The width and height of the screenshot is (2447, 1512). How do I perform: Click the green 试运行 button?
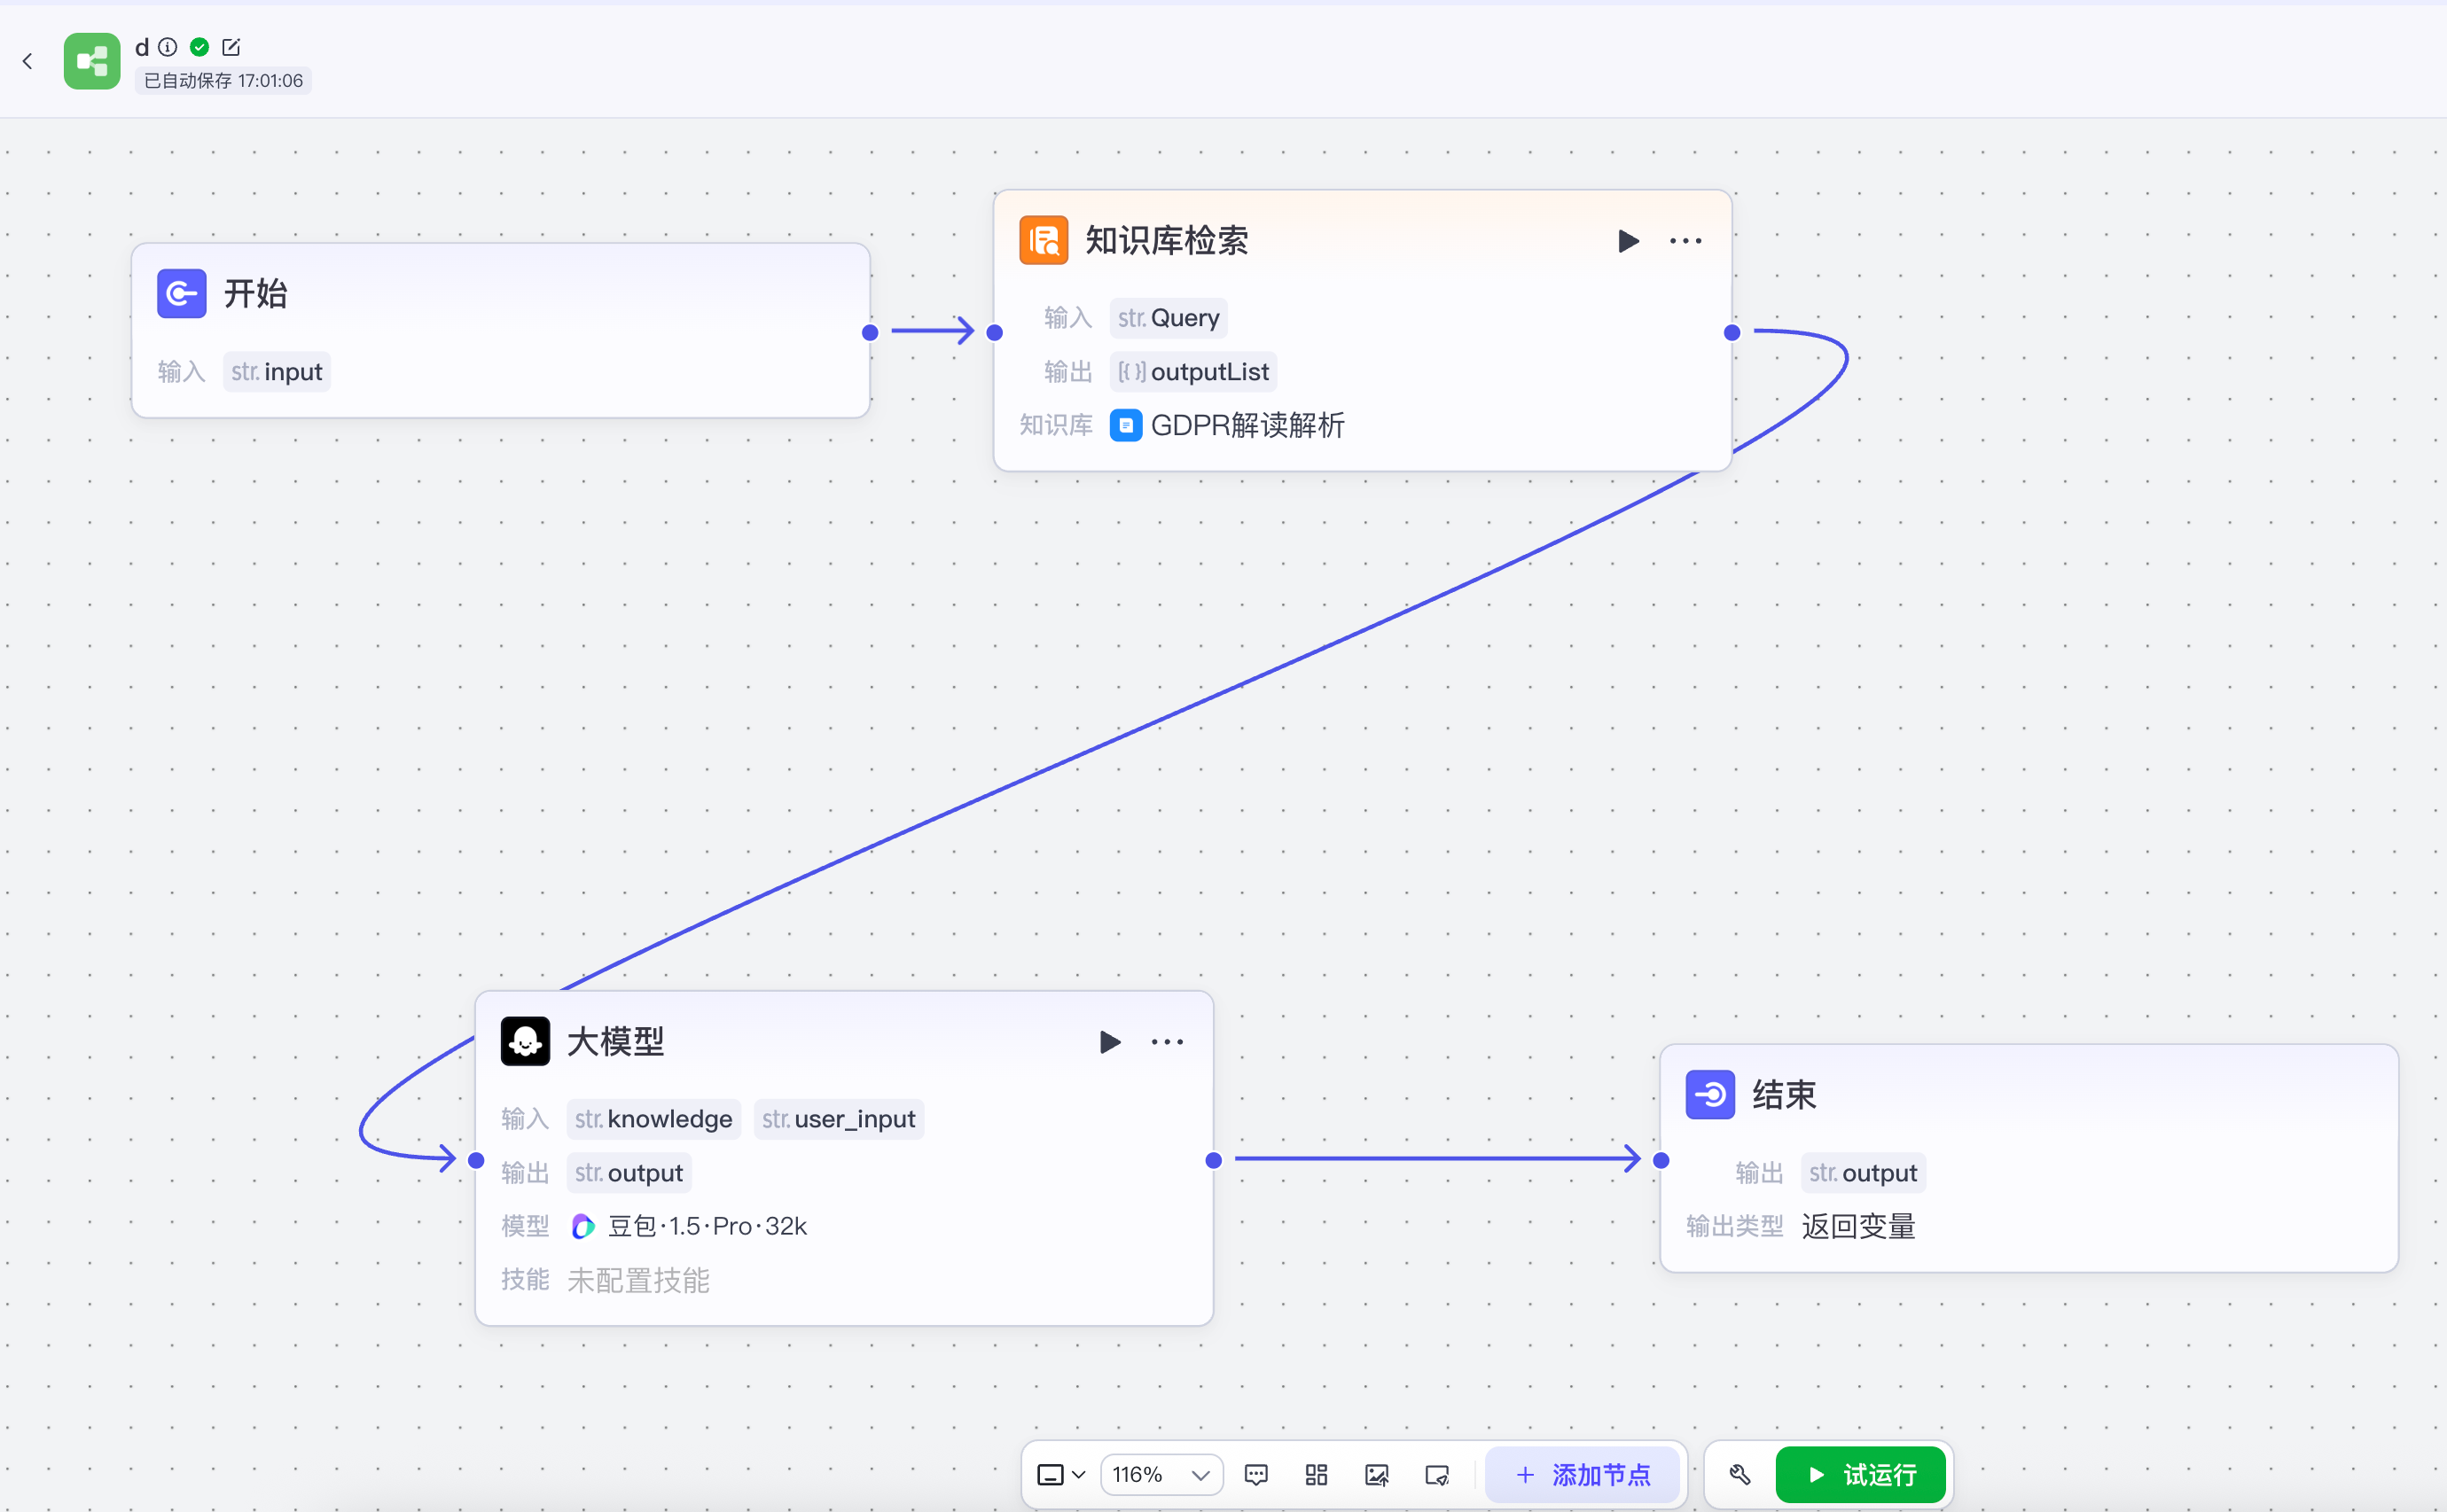pyautogui.click(x=1861, y=1475)
